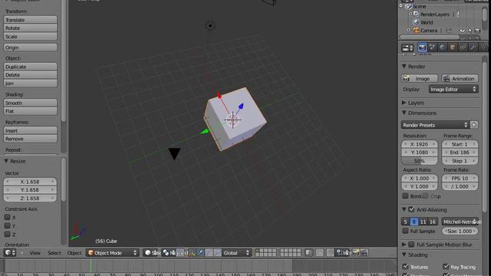Click the Resize Vector X: 1.658 field
This screenshot has height=276, width=491.
tap(31, 182)
